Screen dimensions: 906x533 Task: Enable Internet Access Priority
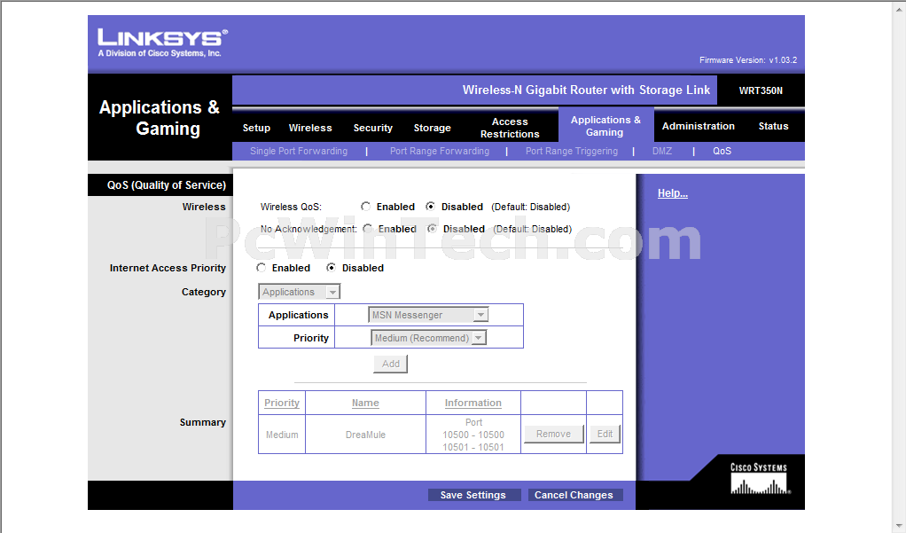tap(262, 268)
